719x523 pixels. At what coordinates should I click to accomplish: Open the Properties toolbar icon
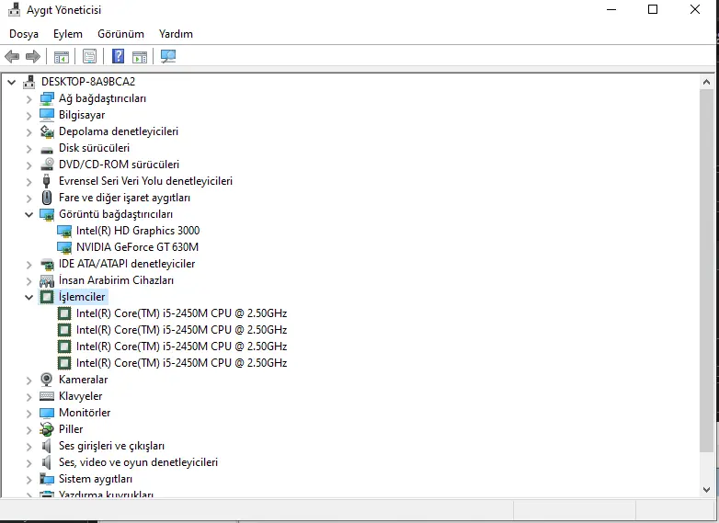pyautogui.click(x=89, y=56)
